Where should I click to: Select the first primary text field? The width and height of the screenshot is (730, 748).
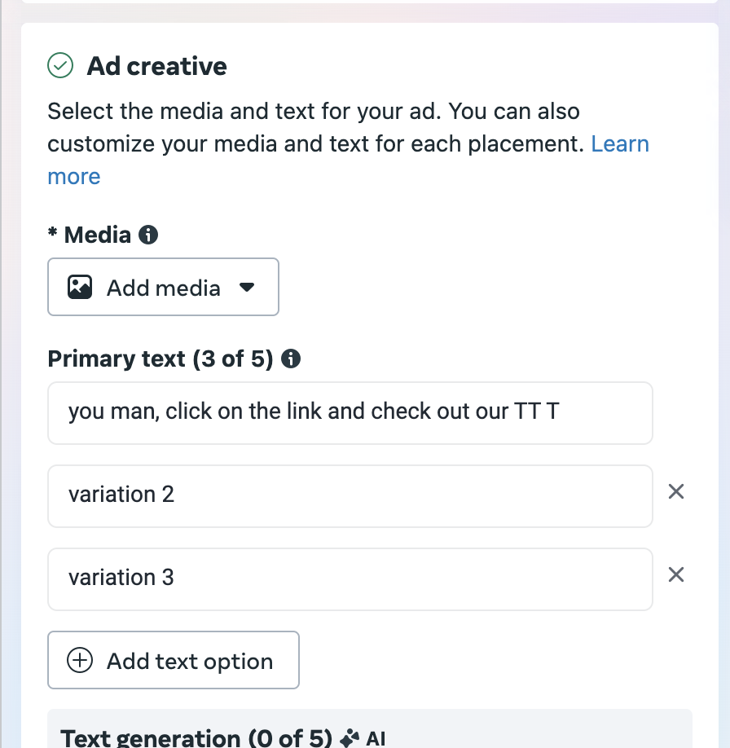[350, 412]
